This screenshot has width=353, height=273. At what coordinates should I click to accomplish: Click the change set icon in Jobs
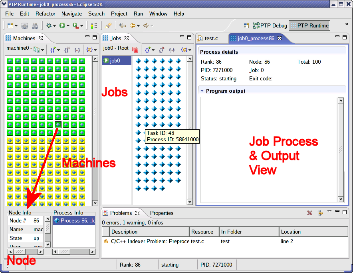(184, 50)
